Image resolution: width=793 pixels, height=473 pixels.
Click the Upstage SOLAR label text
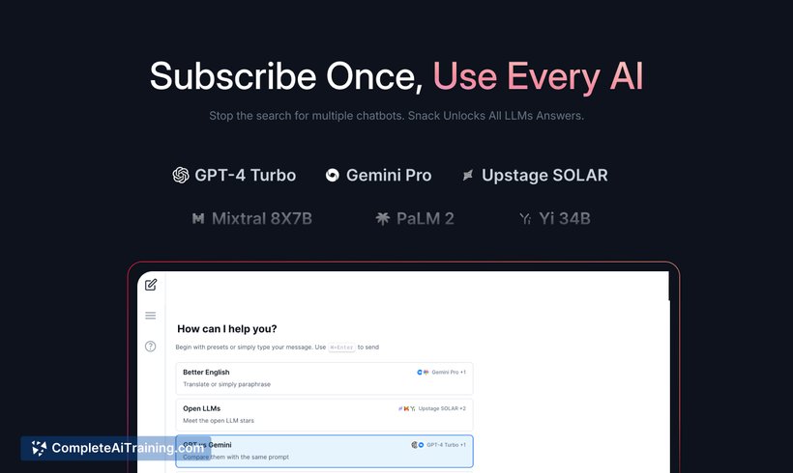pos(544,175)
